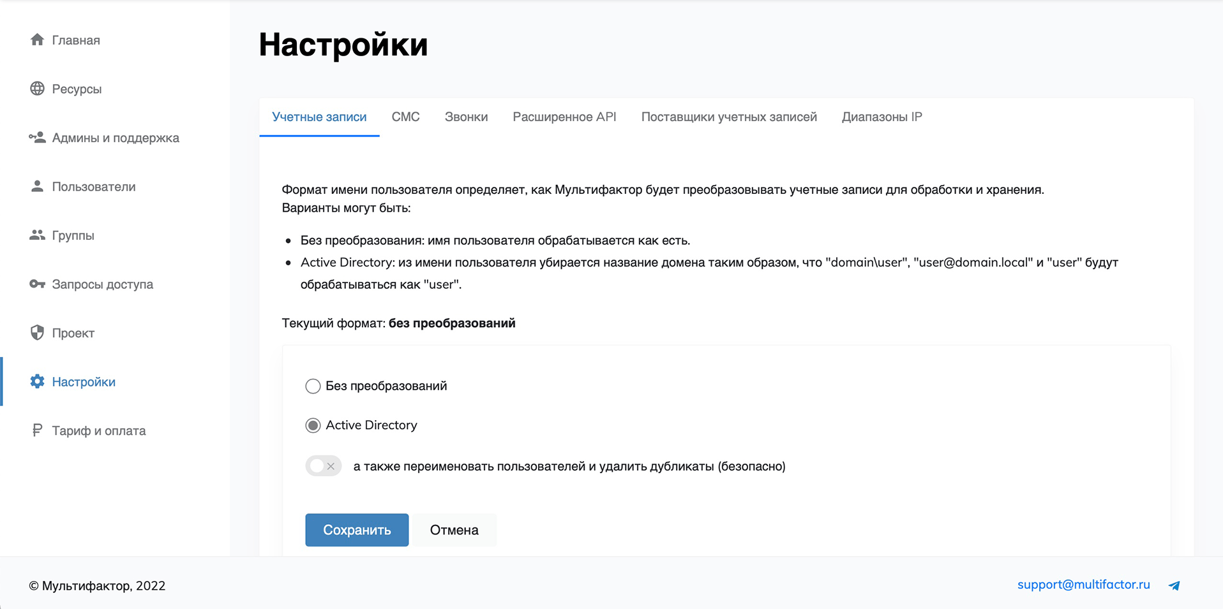Click the ruble icon for Тариф и оплата

[x=37, y=430]
